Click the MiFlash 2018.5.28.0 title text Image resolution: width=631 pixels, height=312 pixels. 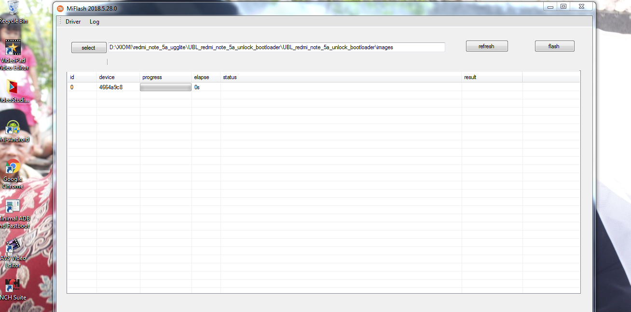91,9
